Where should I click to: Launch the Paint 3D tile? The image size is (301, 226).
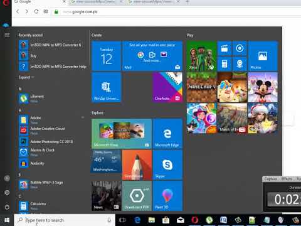tap(167, 196)
